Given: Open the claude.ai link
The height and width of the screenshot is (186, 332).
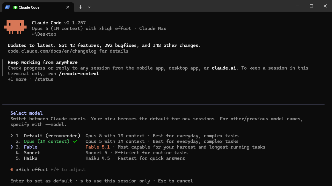Looking at the screenshot, I should coord(224,68).
